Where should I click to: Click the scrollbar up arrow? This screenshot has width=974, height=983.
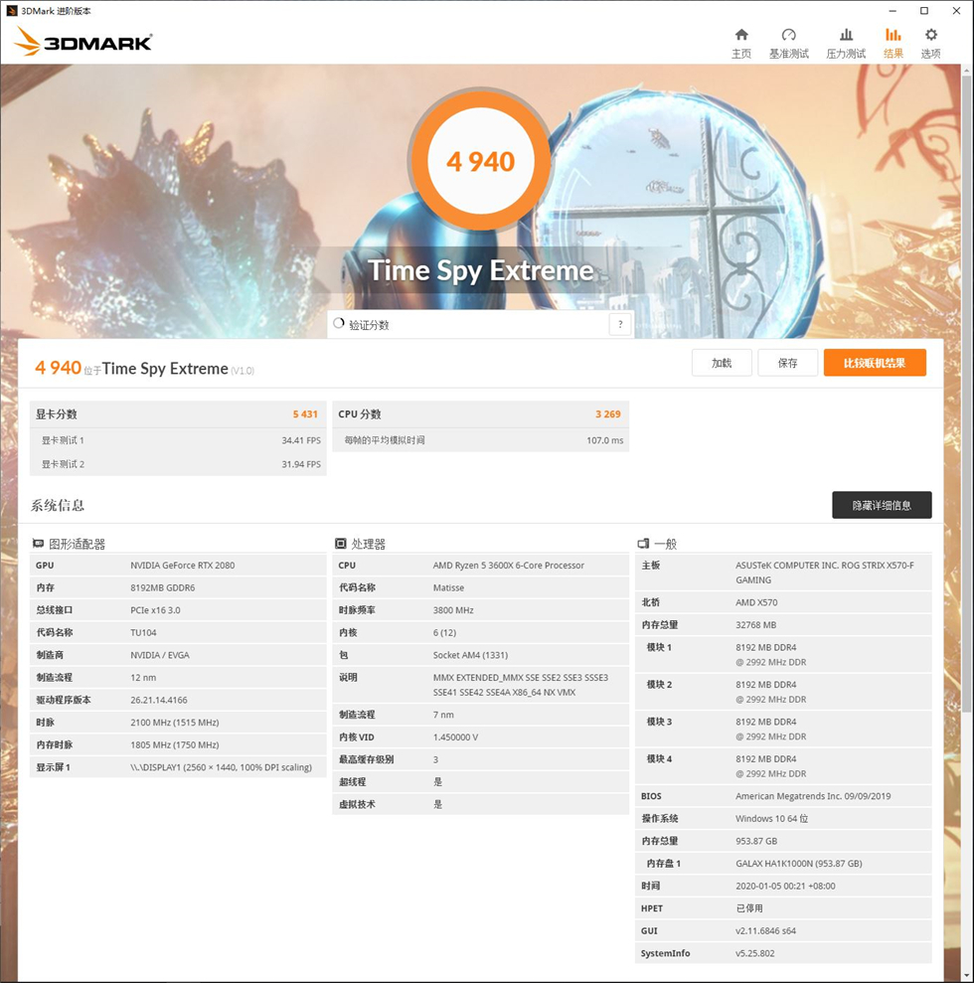pos(967,71)
